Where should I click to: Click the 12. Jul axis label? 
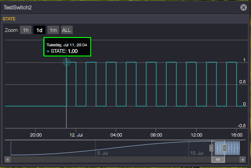click(76, 135)
